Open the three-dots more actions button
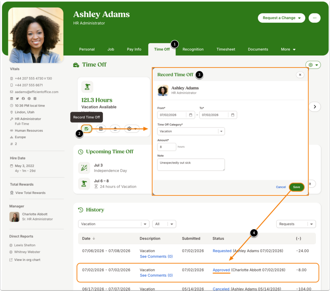Screen dimensions: 330x291 315,18
